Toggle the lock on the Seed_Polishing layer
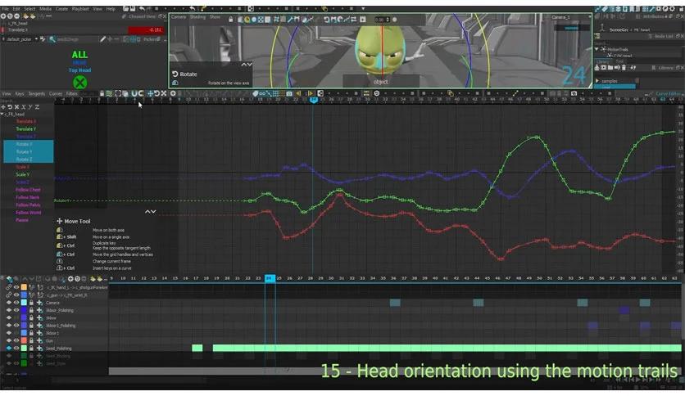 click(x=31, y=348)
